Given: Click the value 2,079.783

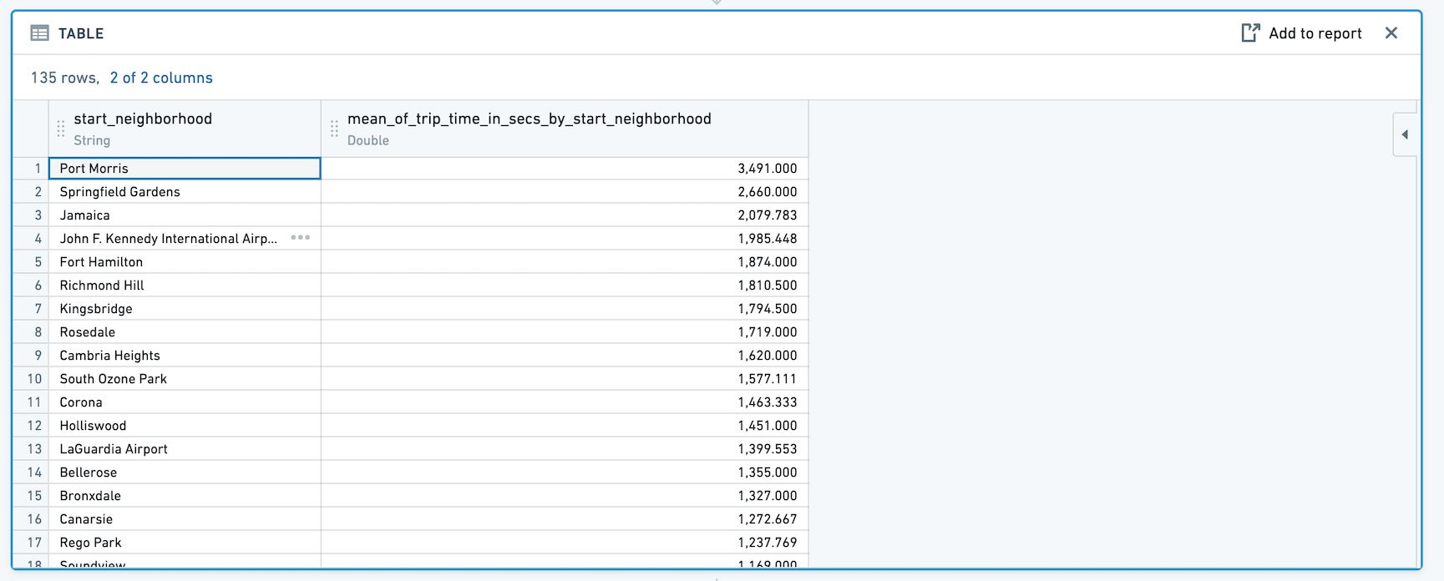Looking at the screenshot, I should [x=767, y=215].
